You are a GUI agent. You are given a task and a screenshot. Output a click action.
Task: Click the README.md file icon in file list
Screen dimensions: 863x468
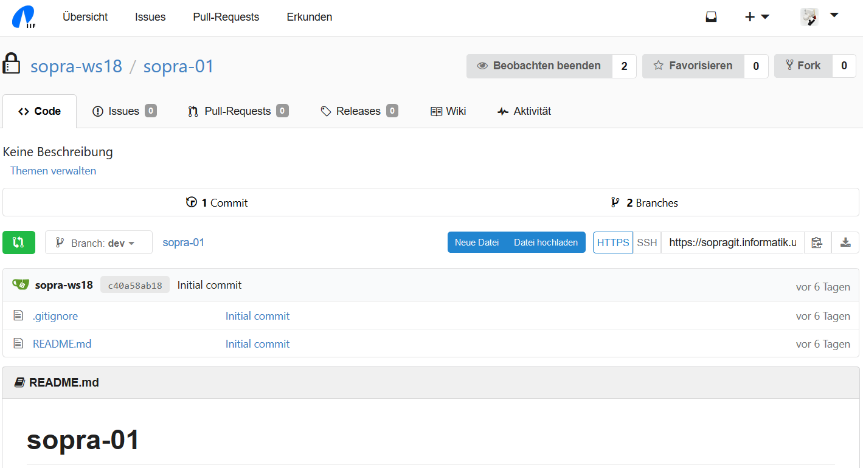point(18,343)
